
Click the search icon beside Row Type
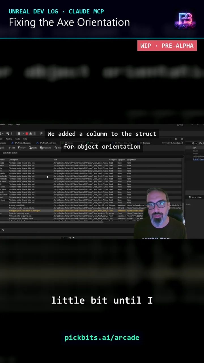click(182, 143)
